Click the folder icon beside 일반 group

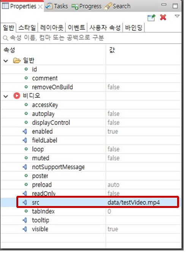point(17,60)
